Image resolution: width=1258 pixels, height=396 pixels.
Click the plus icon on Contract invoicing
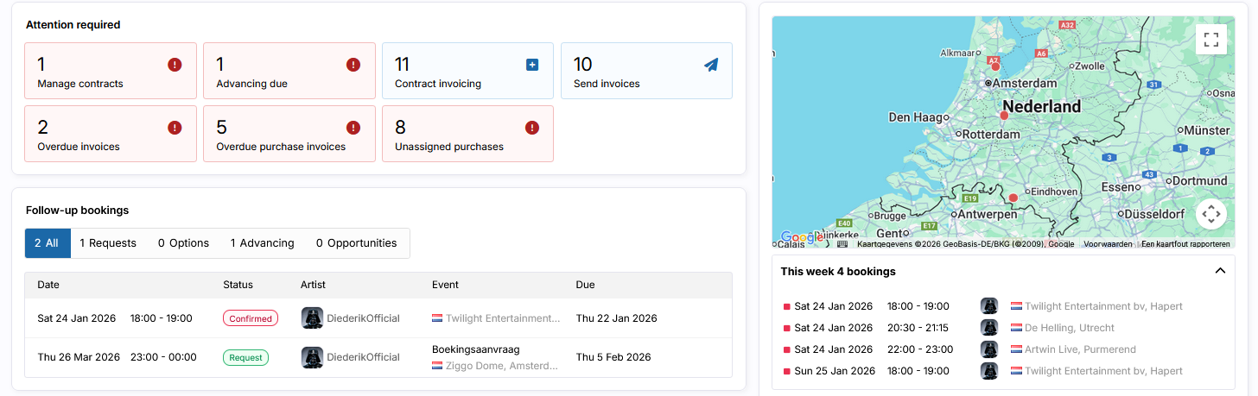coord(532,65)
